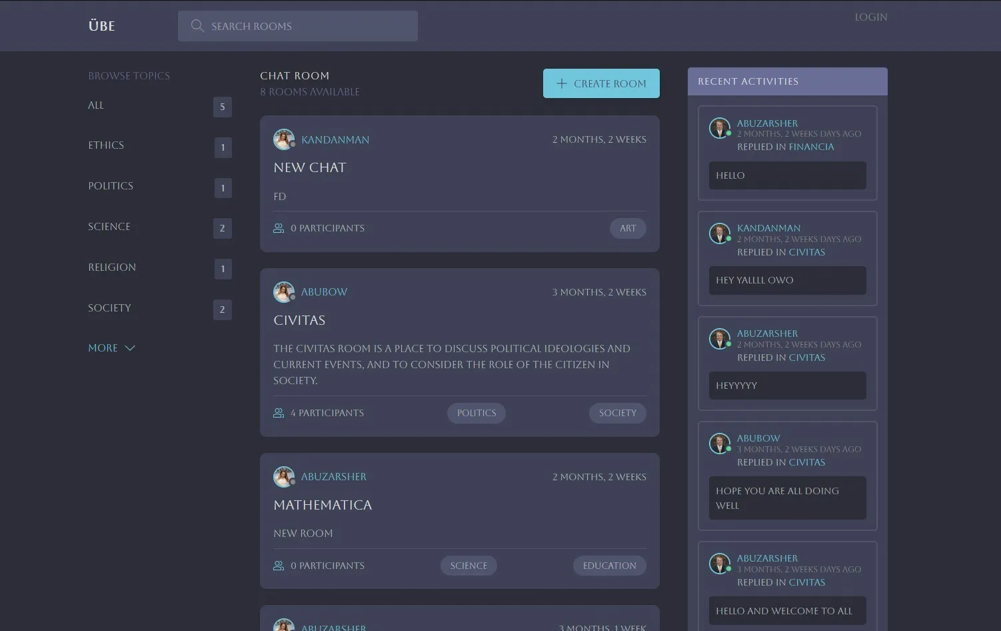Image resolution: width=1001 pixels, height=631 pixels.
Task: Open the LOGIN link
Action: click(x=870, y=17)
